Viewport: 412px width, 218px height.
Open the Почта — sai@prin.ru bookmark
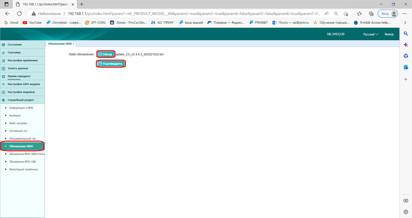[x=290, y=23]
